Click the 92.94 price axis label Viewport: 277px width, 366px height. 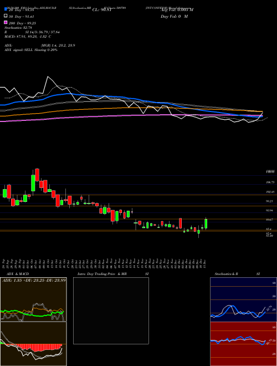[270, 210]
